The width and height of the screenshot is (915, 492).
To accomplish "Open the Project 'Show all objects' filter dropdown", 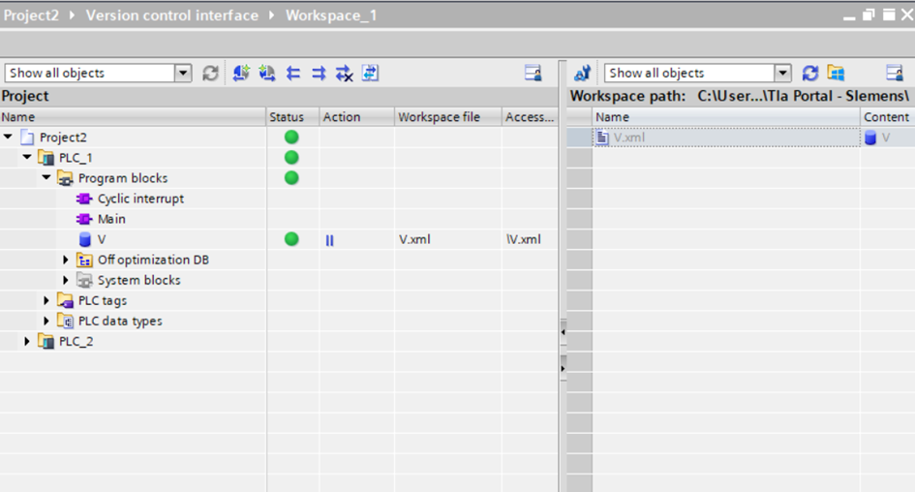I will coord(183,74).
